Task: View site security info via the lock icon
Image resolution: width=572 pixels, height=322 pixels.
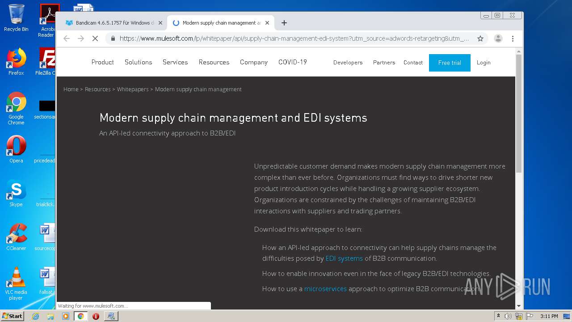Action: (113, 38)
